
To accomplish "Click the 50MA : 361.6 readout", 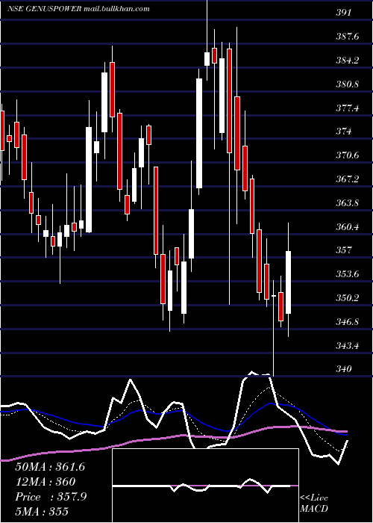I will (x=50, y=467).
